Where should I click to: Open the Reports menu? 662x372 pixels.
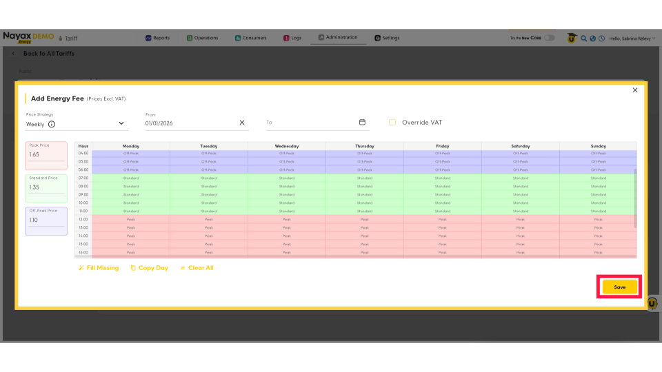point(157,38)
